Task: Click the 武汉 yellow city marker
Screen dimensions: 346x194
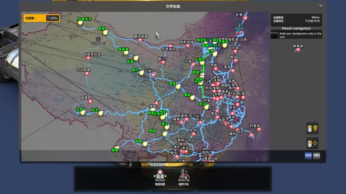Action: [207, 107]
